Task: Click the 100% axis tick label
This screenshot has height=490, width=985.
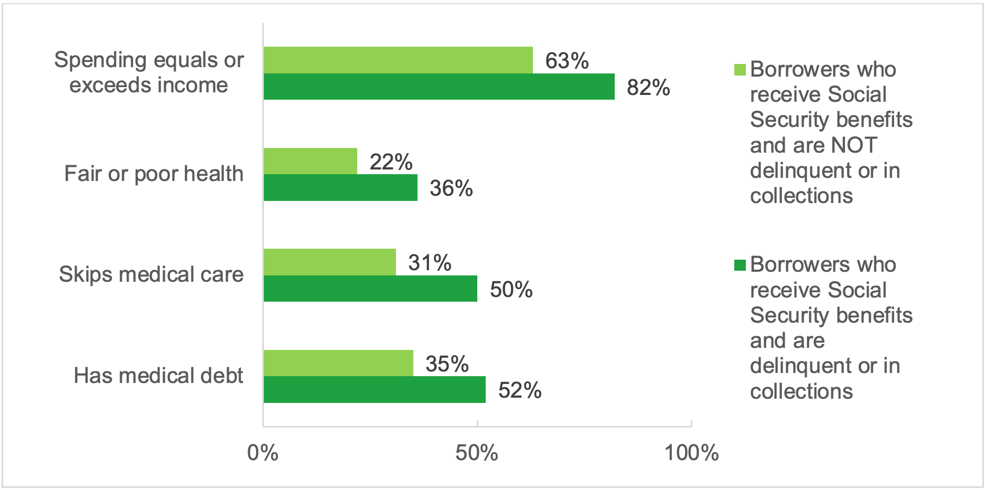Action: [691, 453]
